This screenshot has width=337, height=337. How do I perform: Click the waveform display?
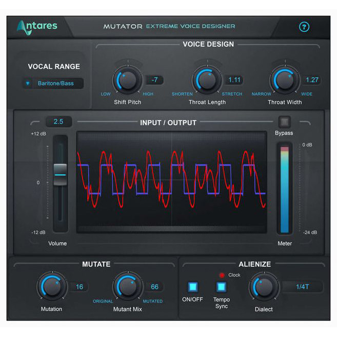pyautogui.click(x=171, y=182)
